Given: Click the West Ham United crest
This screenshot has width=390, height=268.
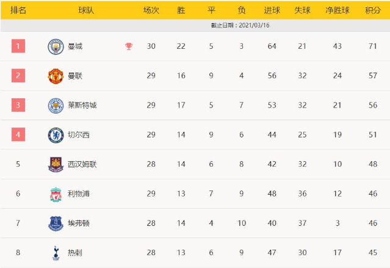Looking at the screenshot, I should tap(56, 164).
